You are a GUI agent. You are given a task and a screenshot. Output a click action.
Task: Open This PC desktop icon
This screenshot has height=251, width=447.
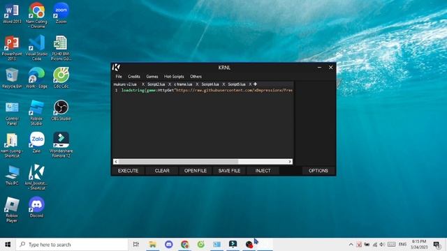12,175
